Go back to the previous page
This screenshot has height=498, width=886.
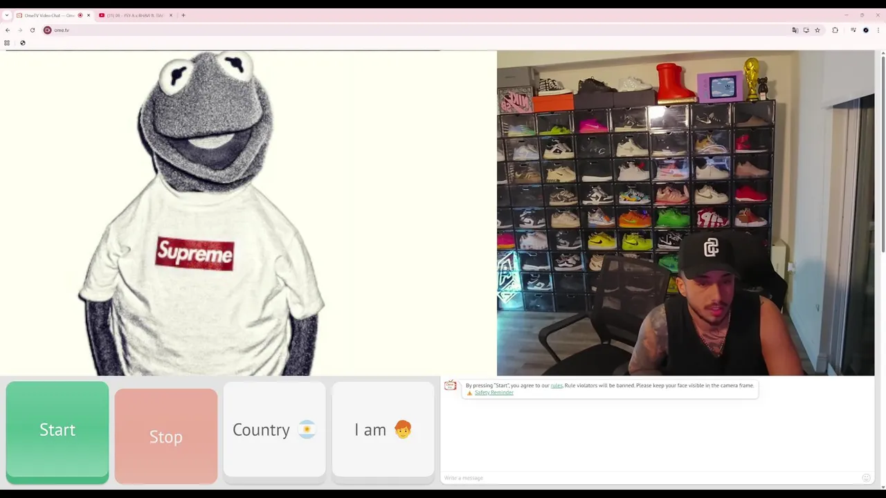(x=8, y=30)
